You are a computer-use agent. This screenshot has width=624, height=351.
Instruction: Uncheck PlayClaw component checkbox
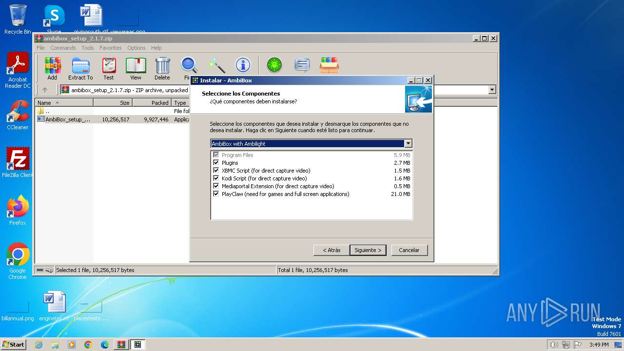click(x=216, y=194)
